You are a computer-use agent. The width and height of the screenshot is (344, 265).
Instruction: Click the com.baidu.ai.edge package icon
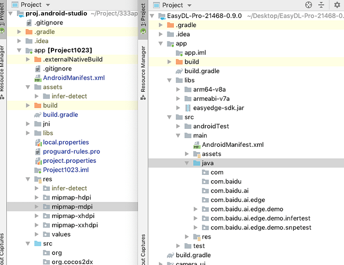click(x=205, y=200)
